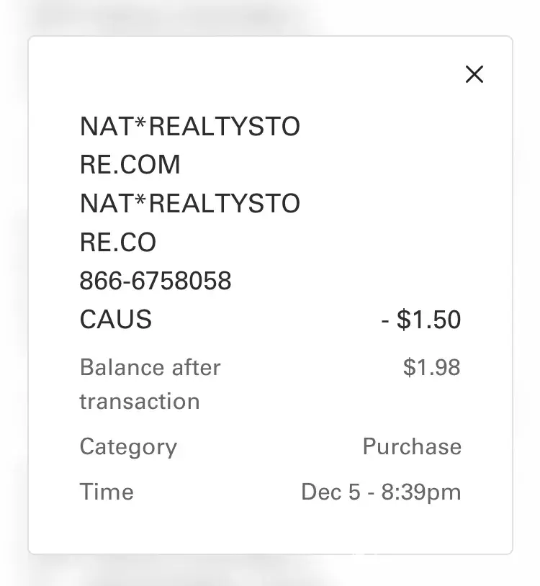Viewport: 540px width, 586px height.
Task: Click the blurred background below the popup
Action: [270, 572]
